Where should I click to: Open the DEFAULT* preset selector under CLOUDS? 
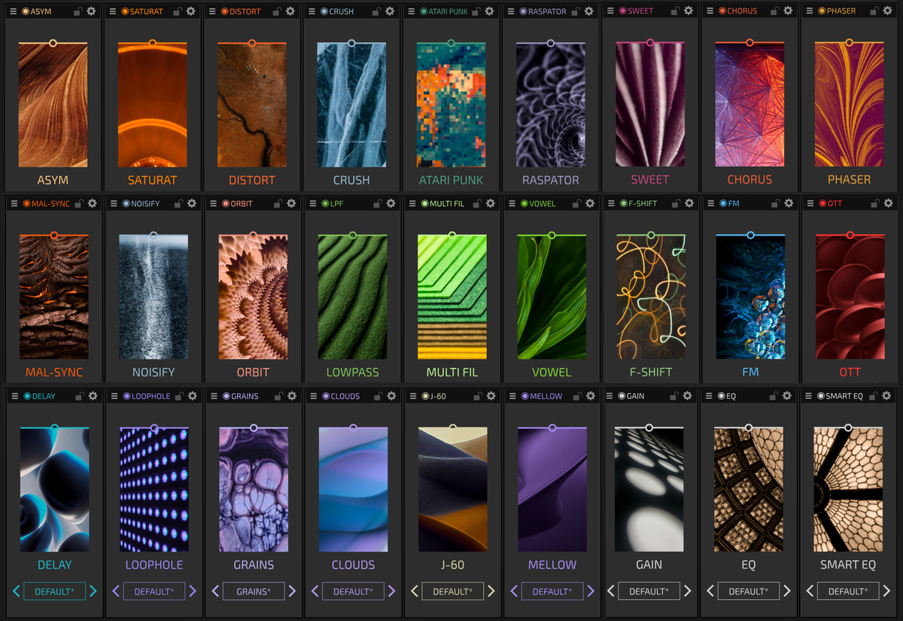(353, 591)
